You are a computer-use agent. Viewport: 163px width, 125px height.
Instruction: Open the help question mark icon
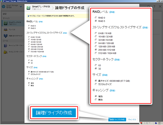(x=154, y=7)
